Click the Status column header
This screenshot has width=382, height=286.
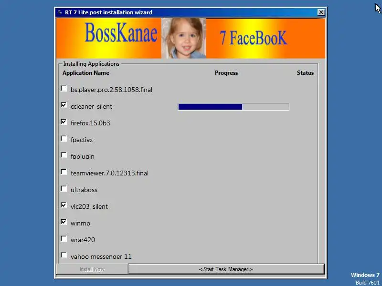click(305, 73)
